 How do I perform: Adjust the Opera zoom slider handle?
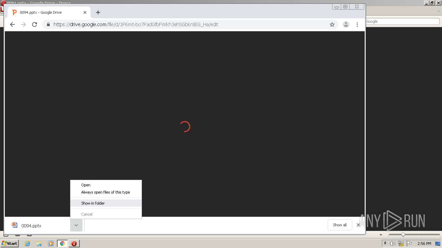tap(403, 235)
